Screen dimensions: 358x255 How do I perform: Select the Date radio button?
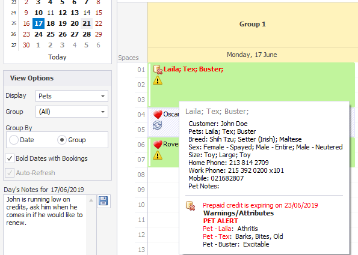click(x=14, y=140)
